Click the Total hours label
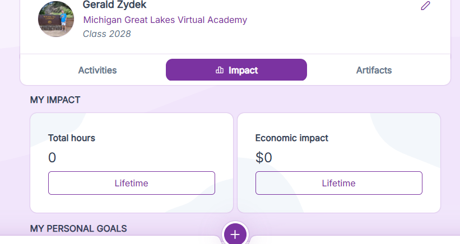 click(72, 138)
